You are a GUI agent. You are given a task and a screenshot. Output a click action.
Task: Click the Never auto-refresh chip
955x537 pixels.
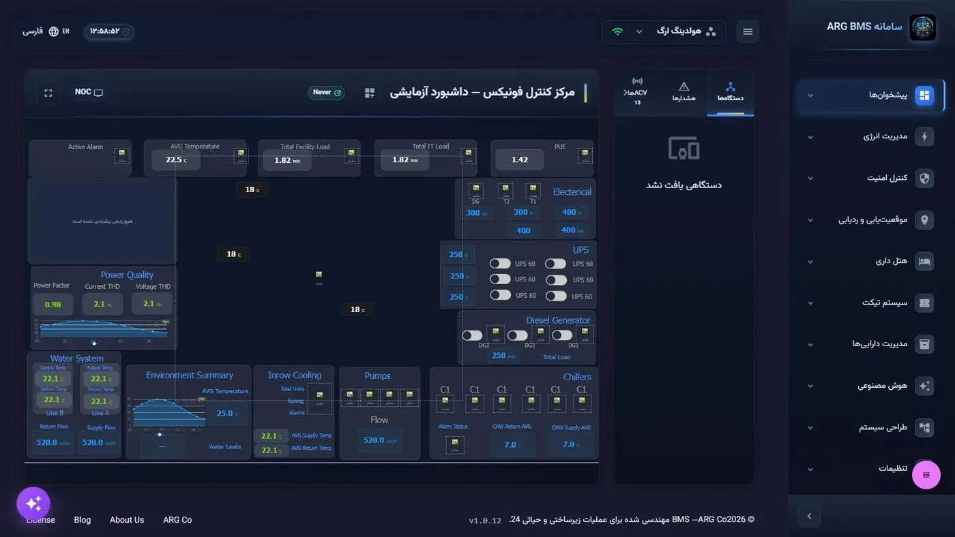(326, 93)
